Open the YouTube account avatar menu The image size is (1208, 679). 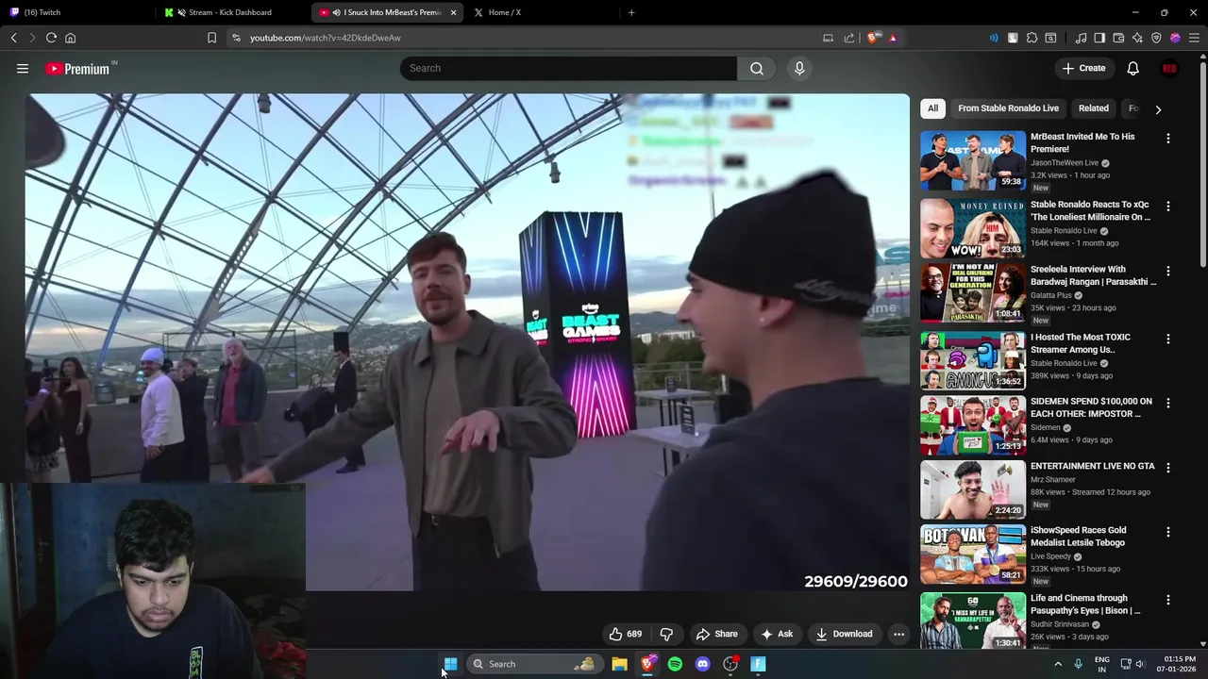(x=1169, y=68)
